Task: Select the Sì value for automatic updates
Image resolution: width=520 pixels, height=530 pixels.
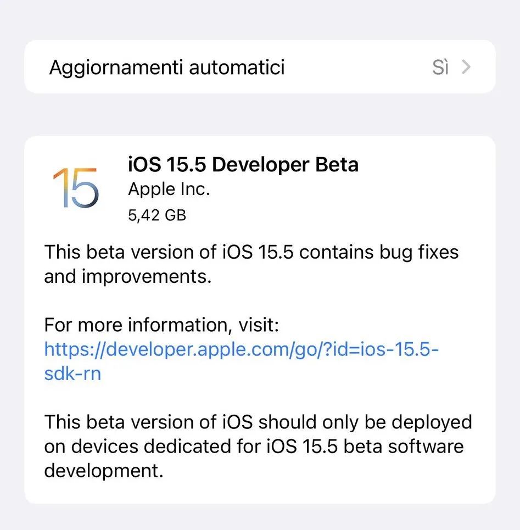Action: tap(440, 68)
